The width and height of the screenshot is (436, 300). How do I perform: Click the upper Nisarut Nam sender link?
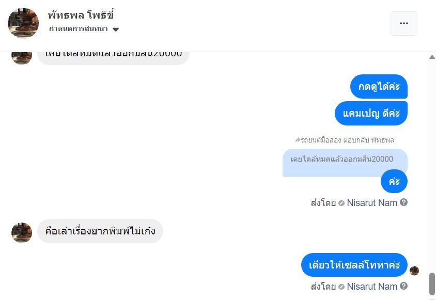[x=372, y=203]
